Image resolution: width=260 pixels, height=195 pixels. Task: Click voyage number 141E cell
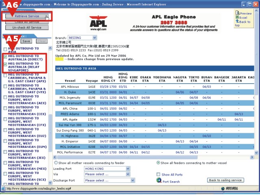[x=92, y=87]
